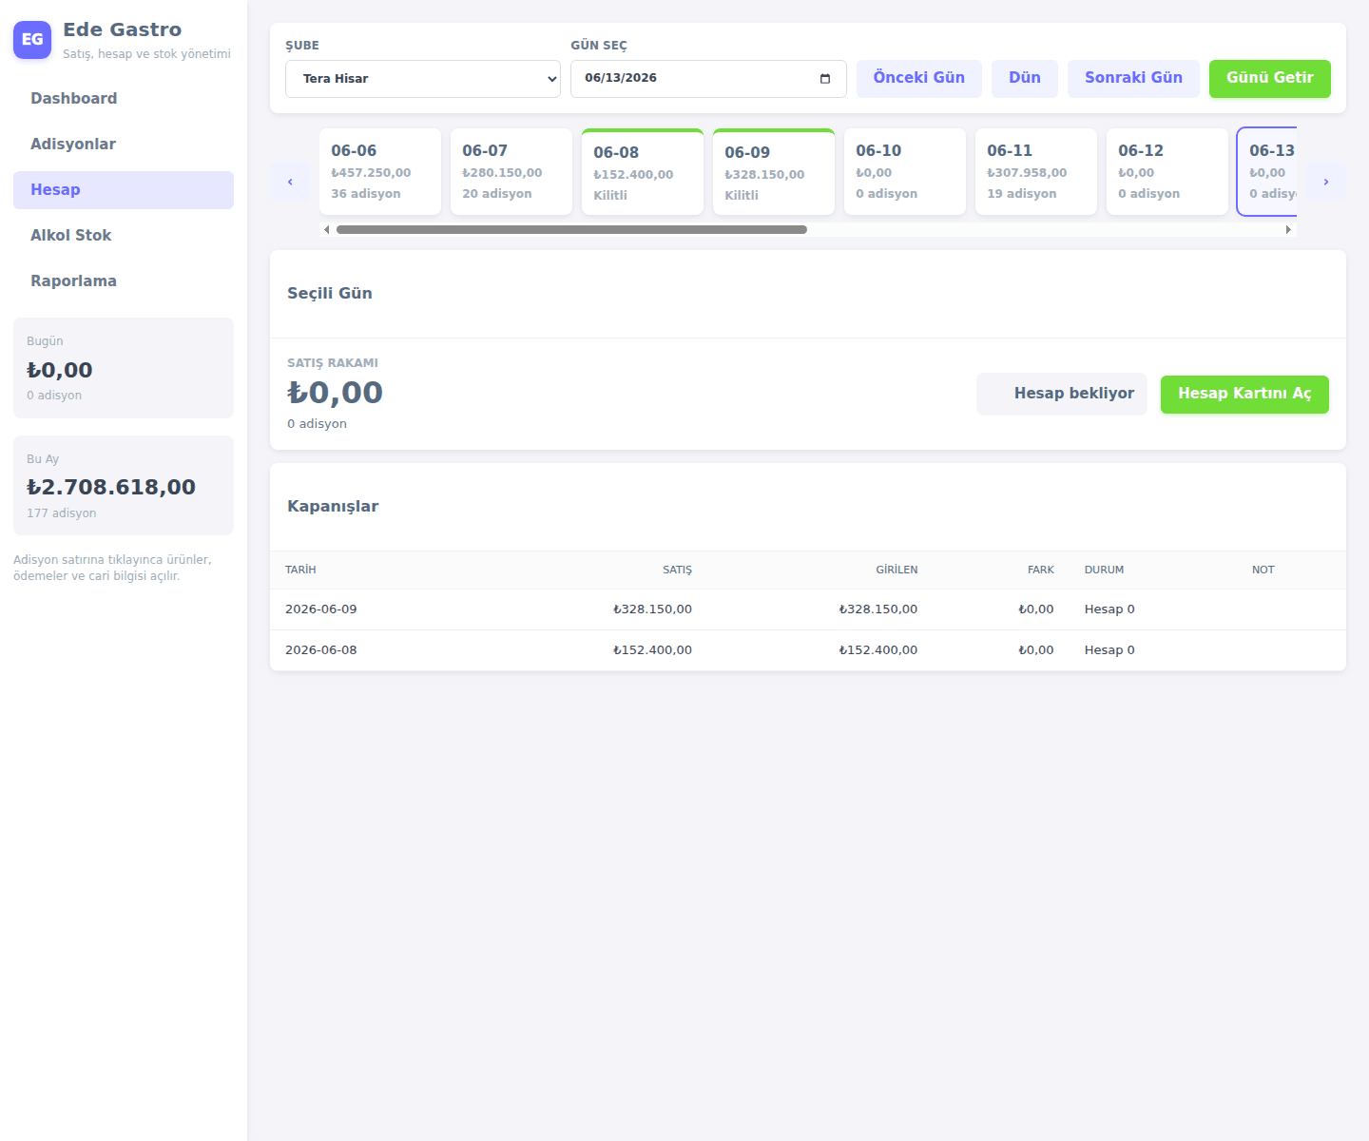Click the FARK column header
The width and height of the screenshot is (1369, 1141).
pyautogui.click(x=1041, y=570)
